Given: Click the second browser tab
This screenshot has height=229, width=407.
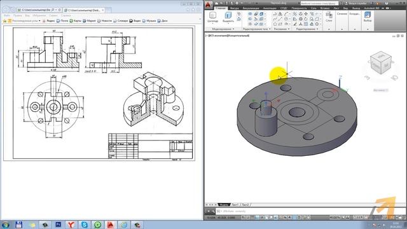Looking at the screenshot, I should coord(84,10).
